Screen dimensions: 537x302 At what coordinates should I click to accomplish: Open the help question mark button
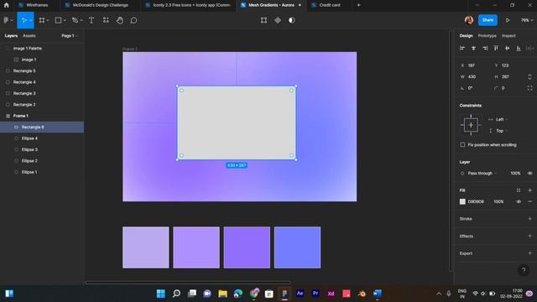[524, 270]
